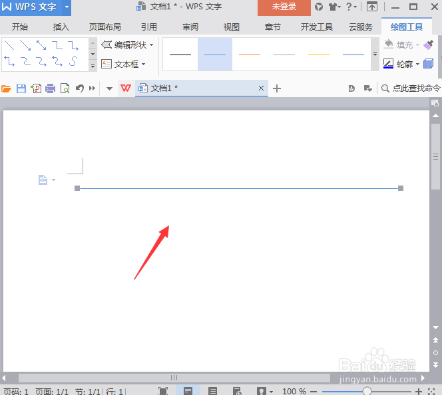Click the zoom slider handle
This screenshot has width=442, height=395.
tap(367, 391)
